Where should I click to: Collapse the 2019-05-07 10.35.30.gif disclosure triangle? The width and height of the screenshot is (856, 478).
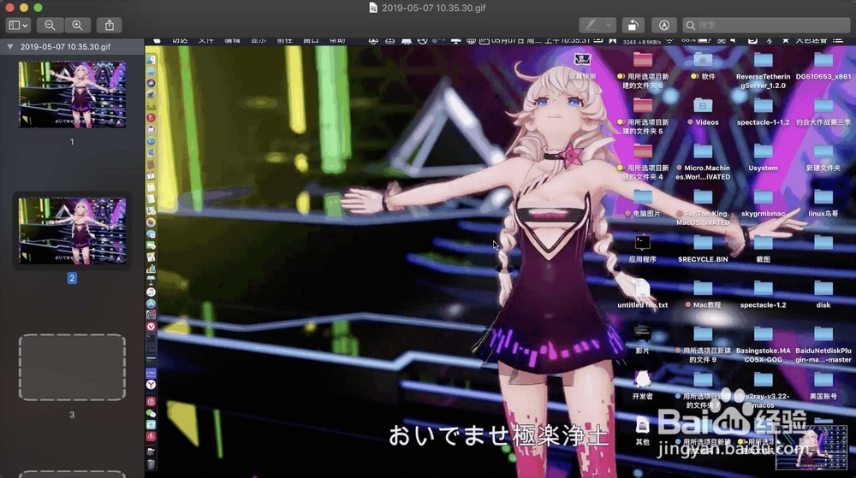(9, 47)
